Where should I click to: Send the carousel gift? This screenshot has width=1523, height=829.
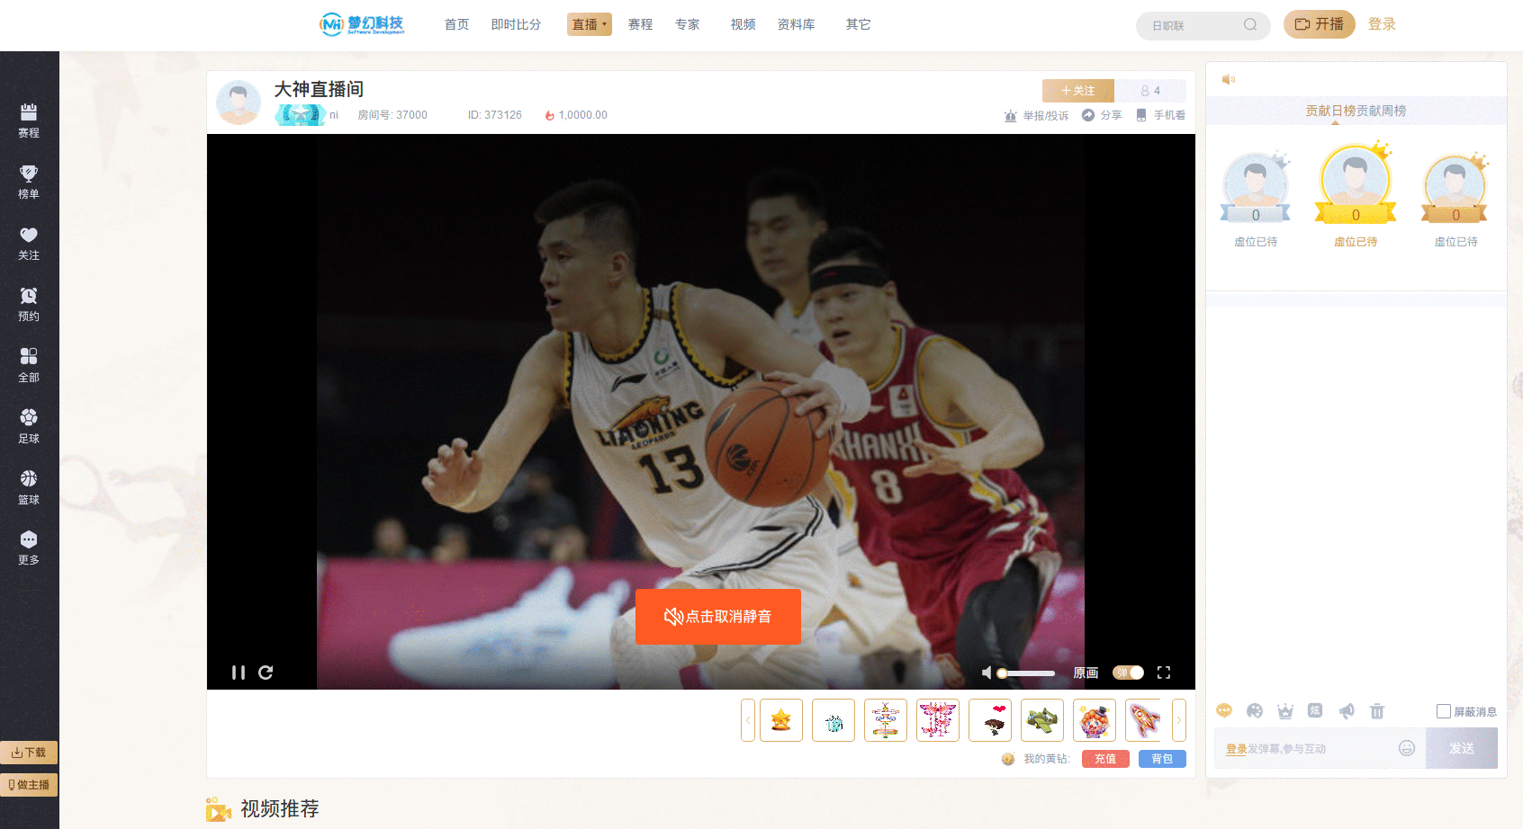tap(886, 720)
